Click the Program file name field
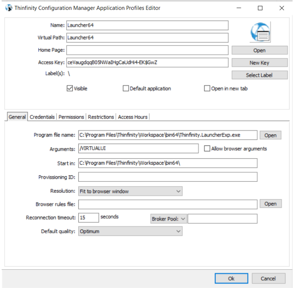 tap(168, 135)
